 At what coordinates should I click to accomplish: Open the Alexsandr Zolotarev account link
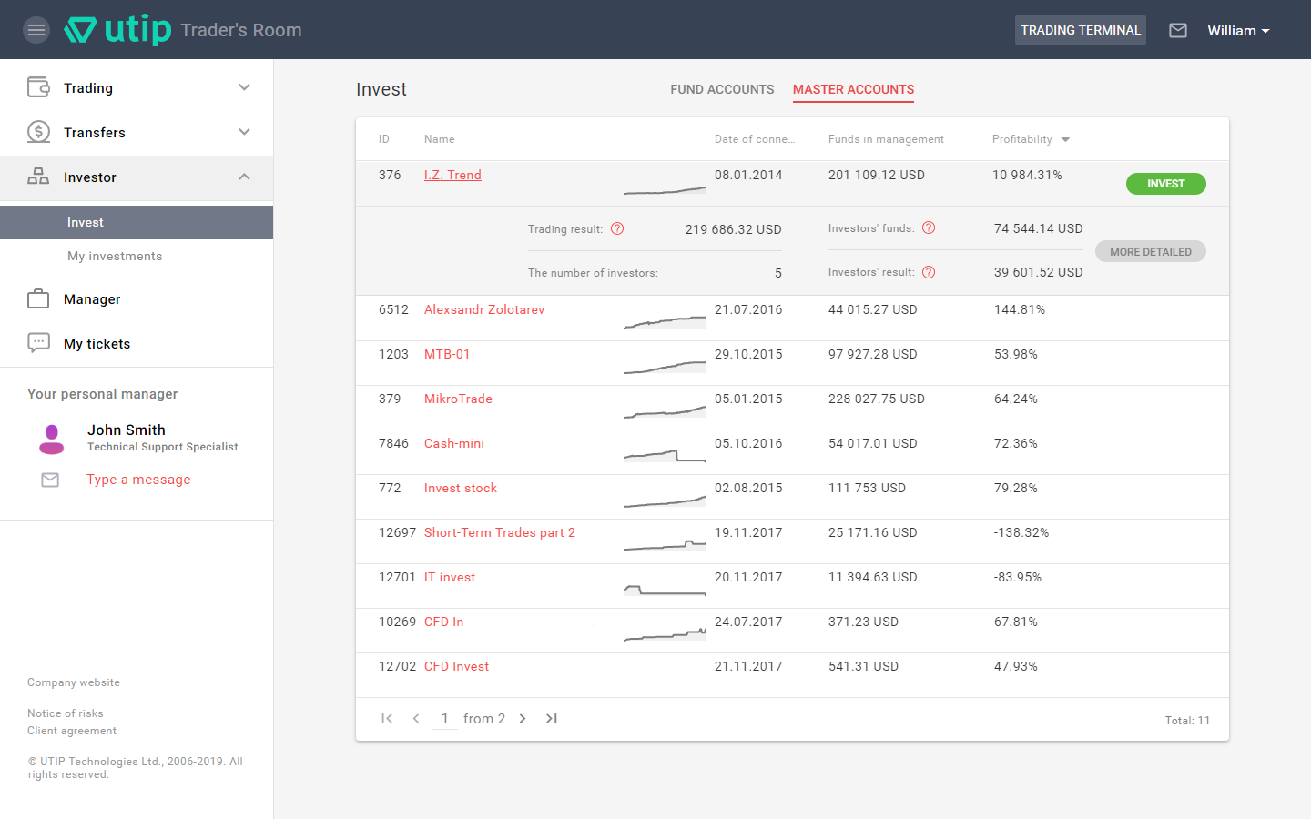(x=484, y=309)
